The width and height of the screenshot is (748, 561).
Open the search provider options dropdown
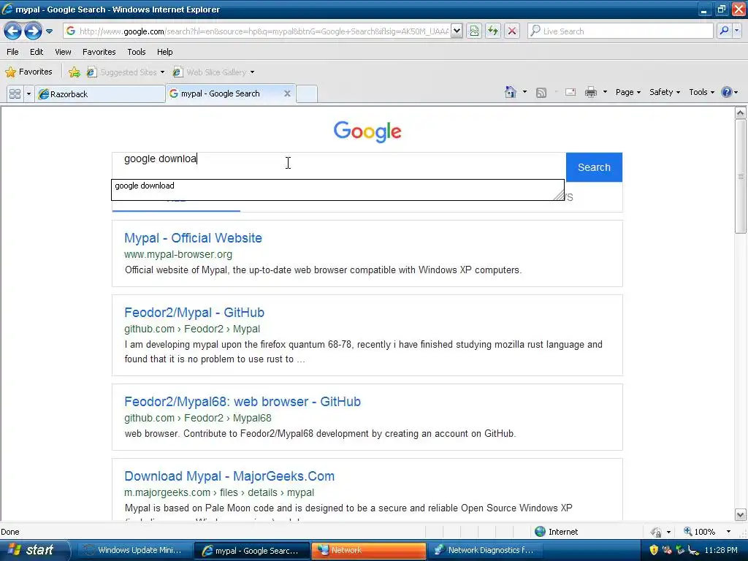(736, 31)
